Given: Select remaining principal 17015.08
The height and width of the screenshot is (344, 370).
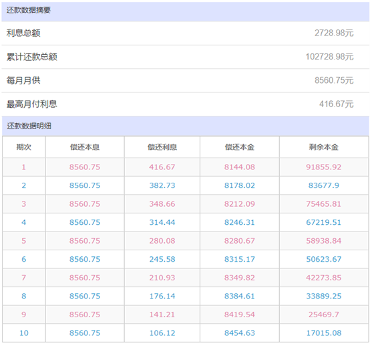Looking at the screenshot, I should tap(324, 333).
